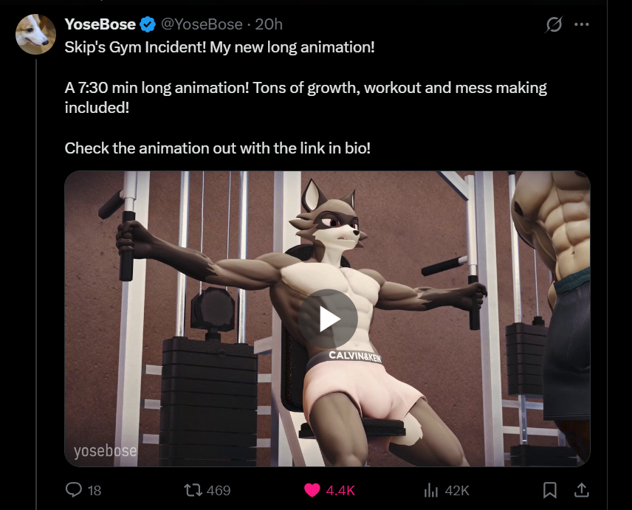Open YoseBose profile avatar picture
The width and height of the screenshot is (632, 510).
pos(35,34)
